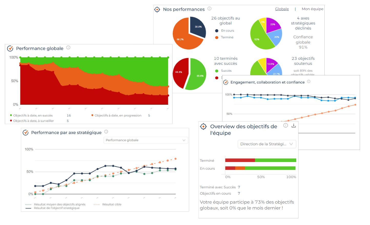This screenshot has height=225, width=370.
Task: Toggle the Terminé legend item
Action: pos(224,37)
